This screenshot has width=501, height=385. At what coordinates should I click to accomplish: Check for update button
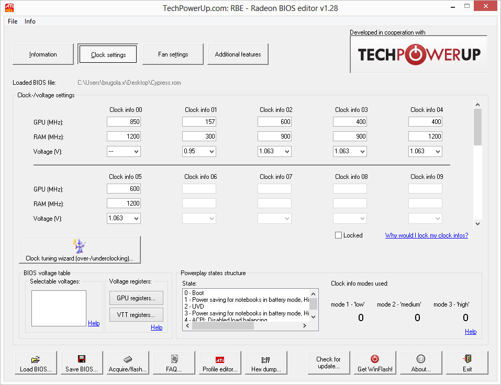[329, 363]
